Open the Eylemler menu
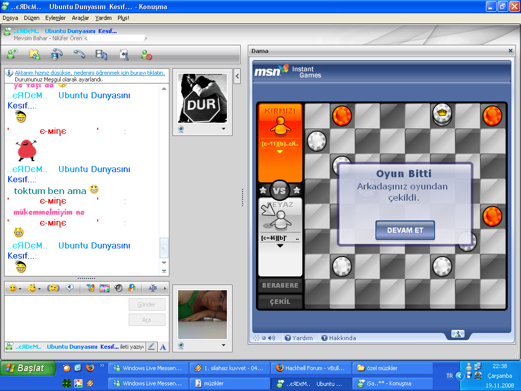This screenshot has width=521, height=391. pos(55,18)
